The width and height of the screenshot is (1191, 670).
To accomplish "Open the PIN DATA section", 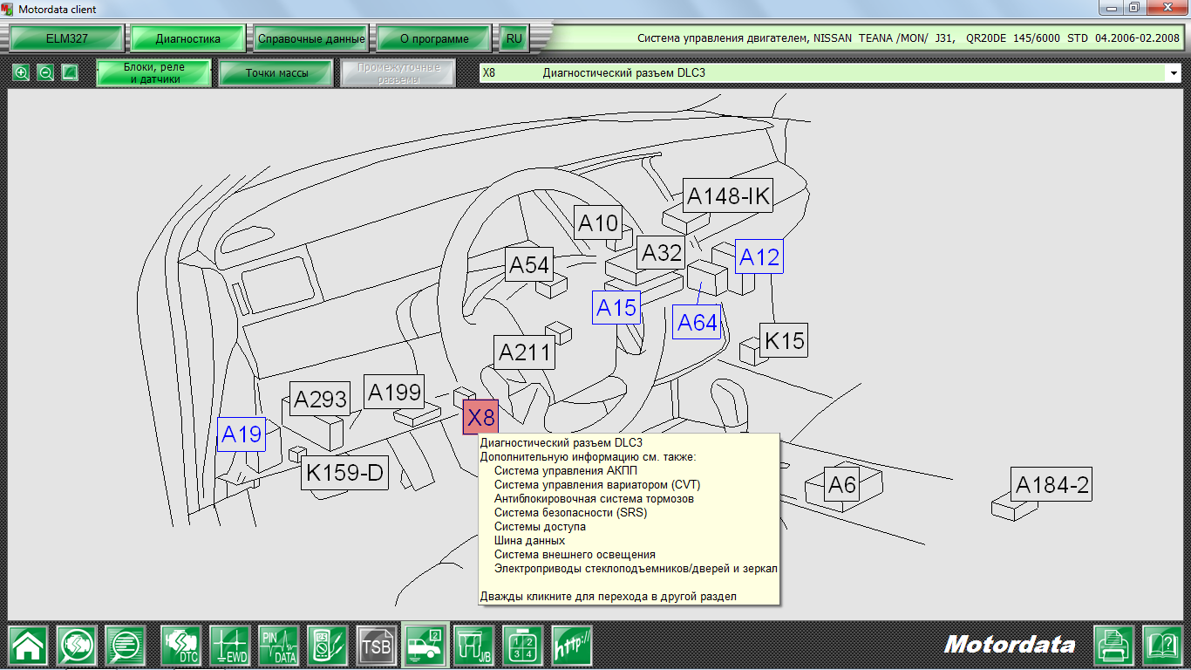I will (x=279, y=646).
